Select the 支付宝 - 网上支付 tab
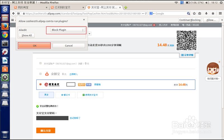The height and width of the screenshot is (140, 224). coord(104,7)
